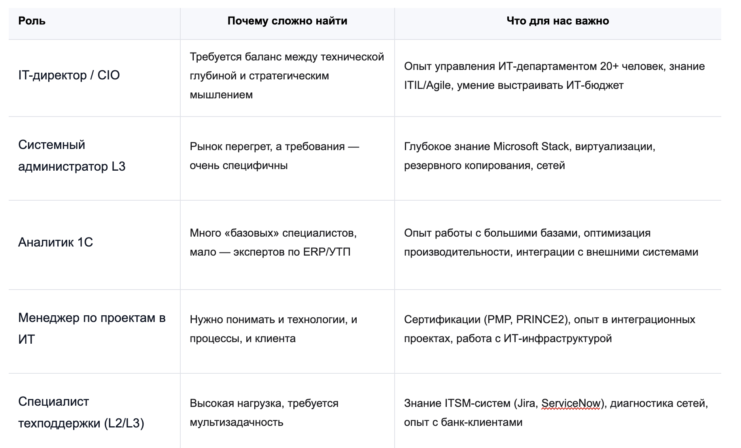The height and width of the screenshot is (448, 741).
Task: Click the word "Jira" in the last row
Action: [x=526, y=403]
